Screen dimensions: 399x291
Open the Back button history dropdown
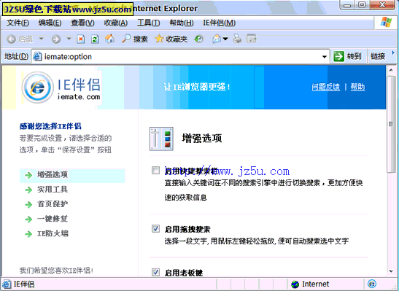42,39
